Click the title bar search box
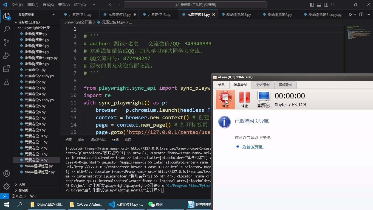The image size is (373, 210). (195, 5)
